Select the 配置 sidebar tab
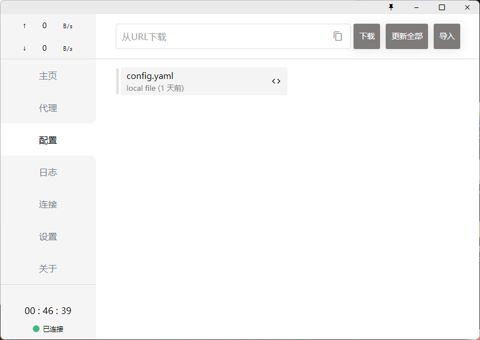 click(x=48, y=140)
